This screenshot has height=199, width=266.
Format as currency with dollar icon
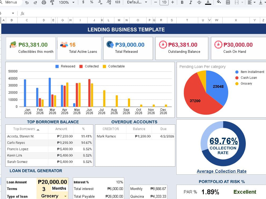click(x=83, y=2)
